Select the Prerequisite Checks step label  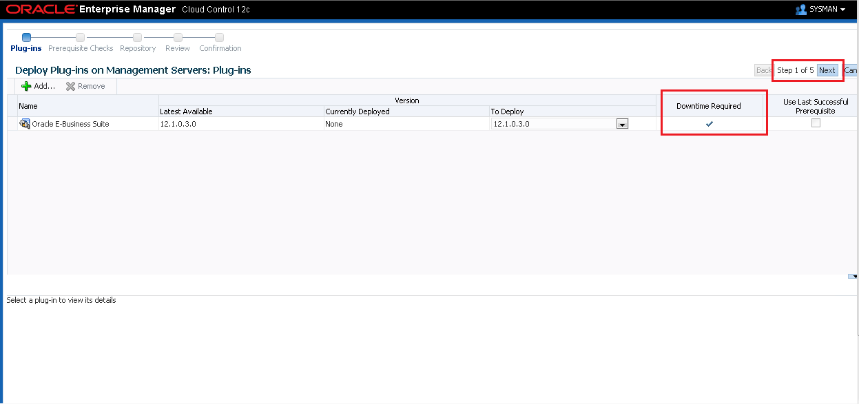point(81,48)
